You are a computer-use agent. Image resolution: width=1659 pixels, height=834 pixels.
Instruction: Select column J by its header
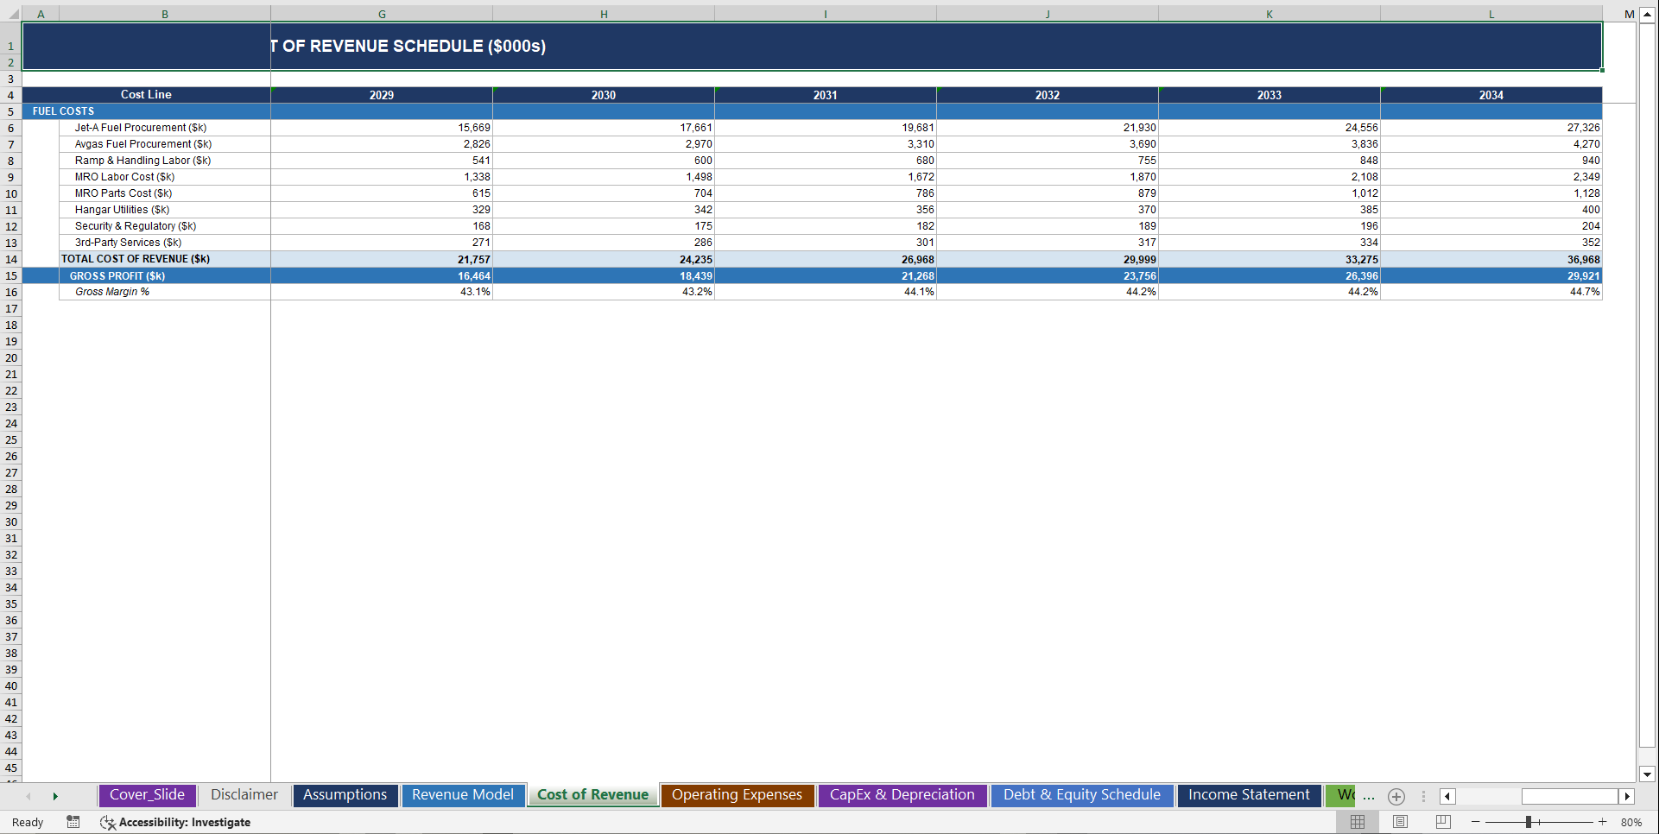(x=1048, y=14)
